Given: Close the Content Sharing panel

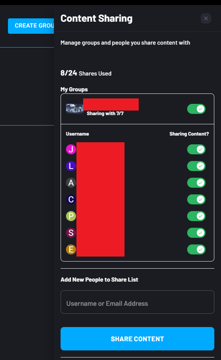Looking at the screenshot, I should pyautogui.click(x=206, y=18).
